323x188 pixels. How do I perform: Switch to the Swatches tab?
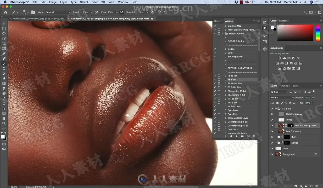[x=284, y=21]
